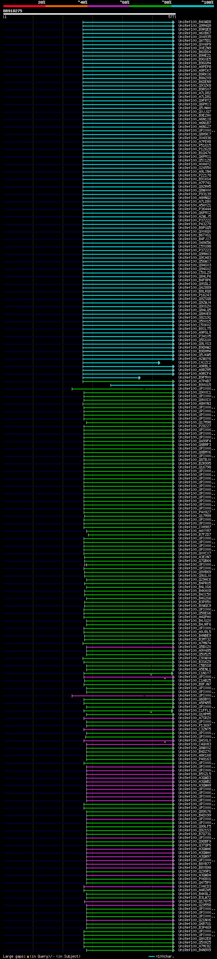
Task: Select hit label UniRef100_B9VU15
Action: tap(194, 384)
